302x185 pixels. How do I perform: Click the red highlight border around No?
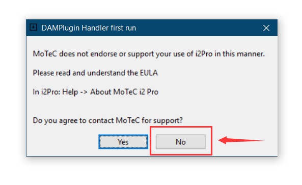point(181,127)
